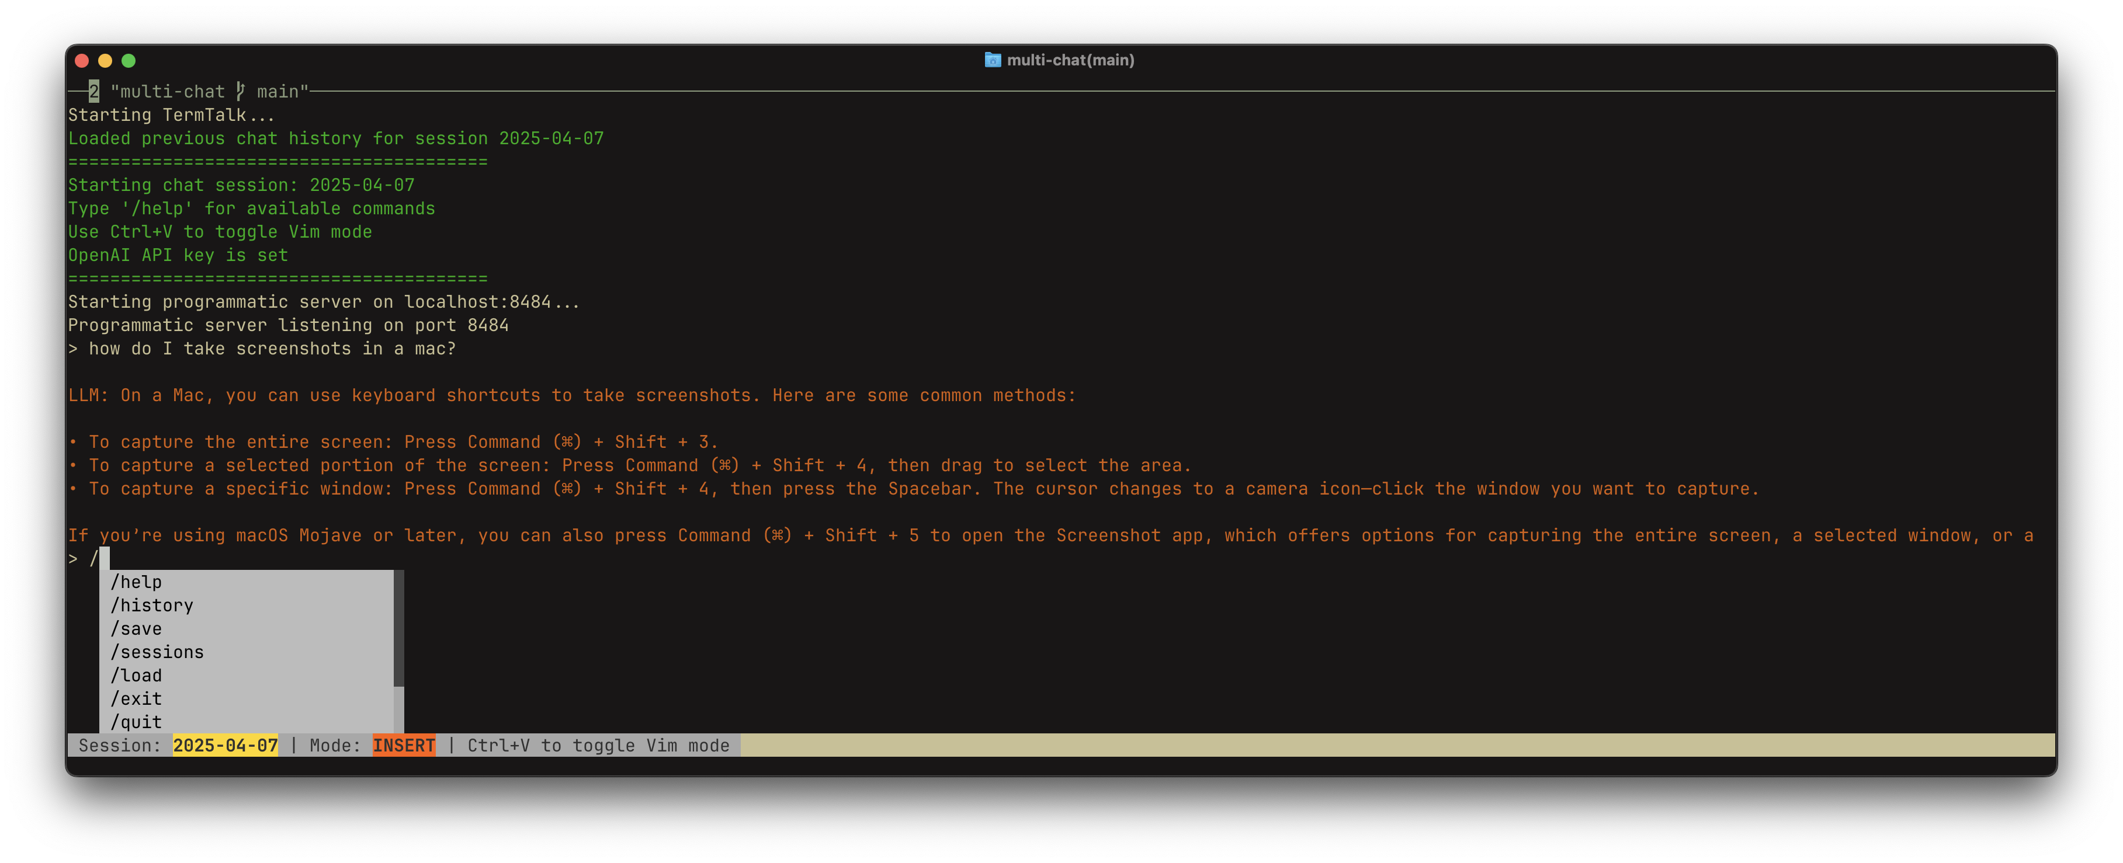Click 'Loaded previous chat history' line

[337, 138]
